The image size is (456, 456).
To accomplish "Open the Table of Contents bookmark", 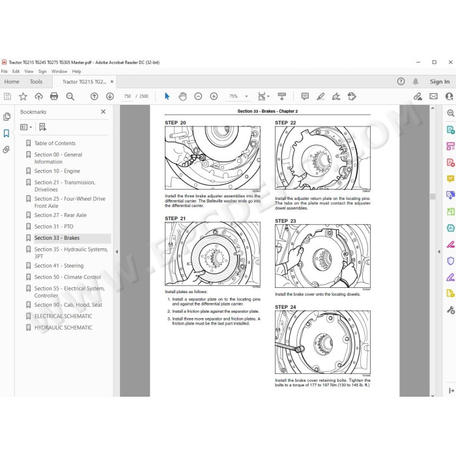I will (55, 143).
